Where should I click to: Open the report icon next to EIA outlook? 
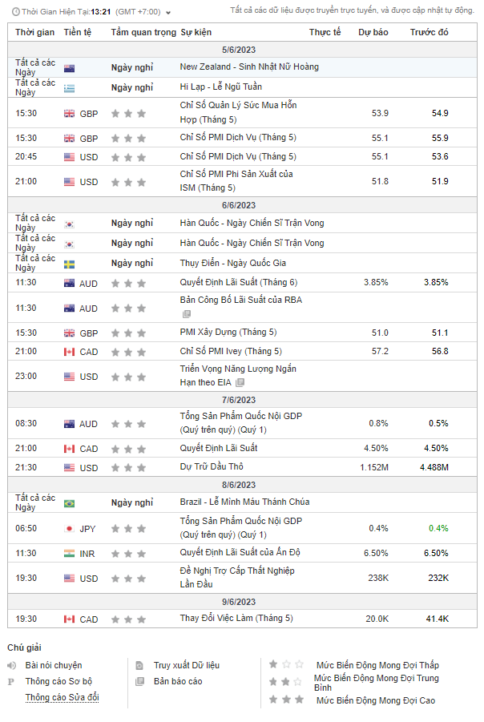pyautogui.click(x=240, y=383)
